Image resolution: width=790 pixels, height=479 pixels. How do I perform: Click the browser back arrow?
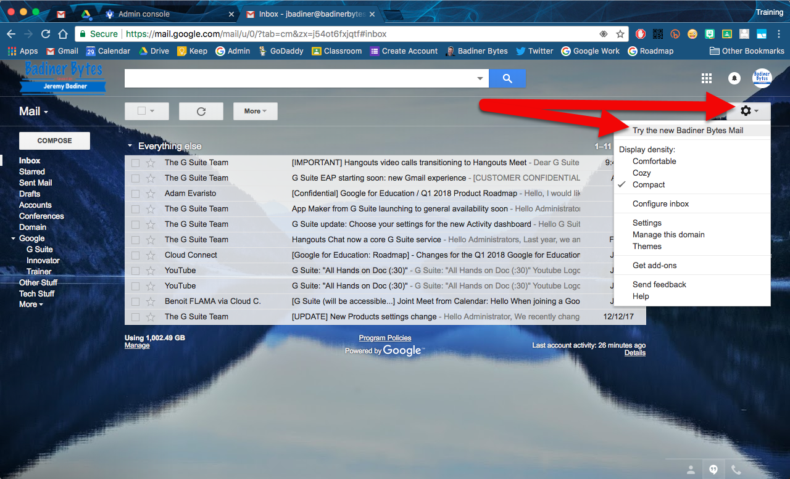11,34
